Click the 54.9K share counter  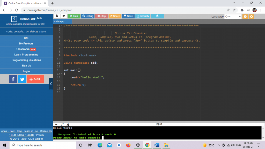coord(35,79)
